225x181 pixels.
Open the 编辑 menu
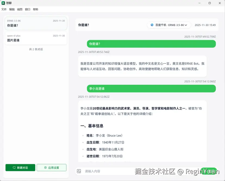click(x=12, y=9)
